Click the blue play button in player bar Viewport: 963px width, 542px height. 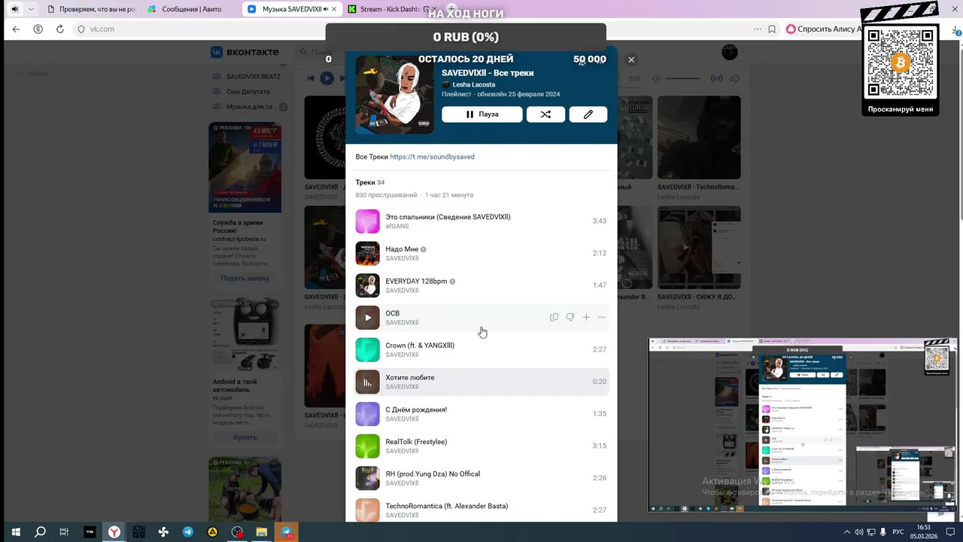[327, 78]
